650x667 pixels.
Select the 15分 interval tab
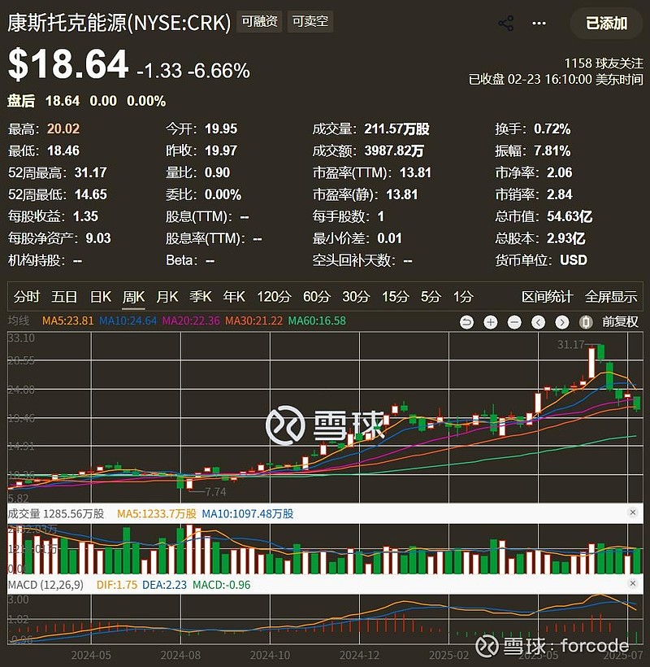click(395, 297)
